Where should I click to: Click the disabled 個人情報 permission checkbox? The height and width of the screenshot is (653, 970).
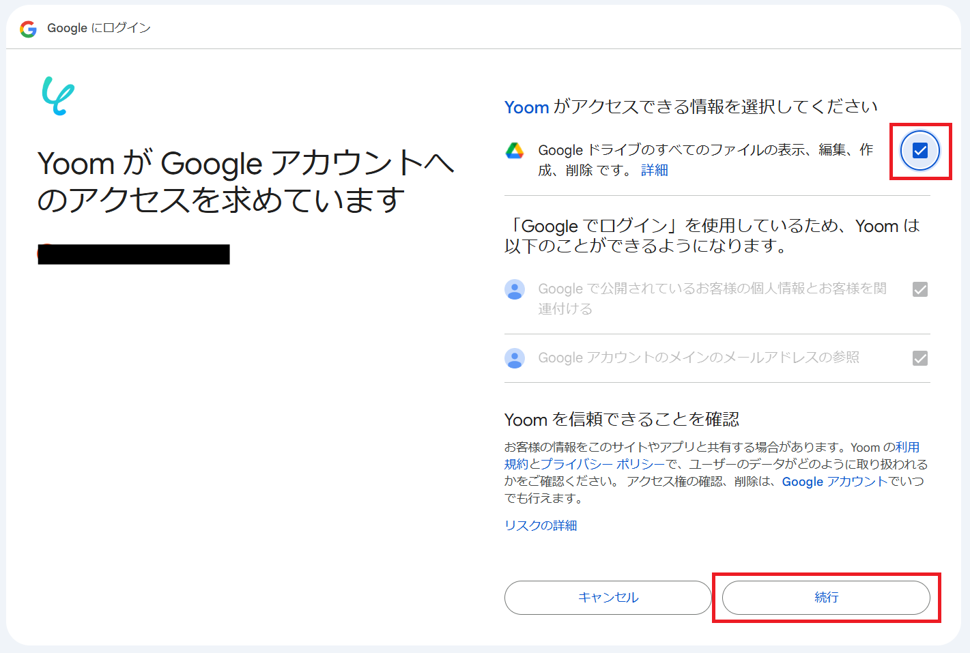(920, 289)
